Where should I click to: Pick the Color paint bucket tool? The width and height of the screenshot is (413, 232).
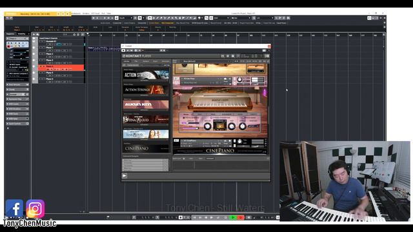[199, 18]
